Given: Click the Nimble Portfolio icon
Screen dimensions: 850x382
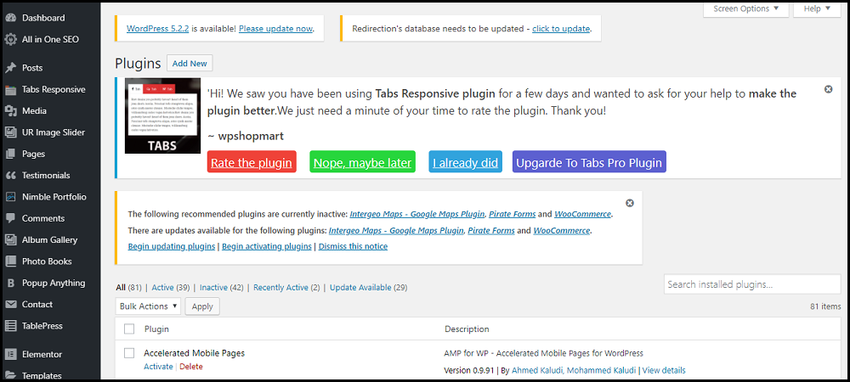Looking at the screenshot, I should (x=10, y=197).
